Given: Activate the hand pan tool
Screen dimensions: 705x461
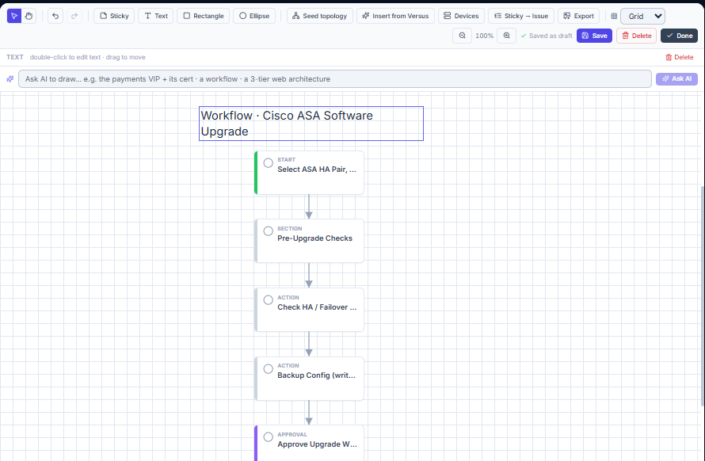Looking at the screenshot, I should 29,16.
